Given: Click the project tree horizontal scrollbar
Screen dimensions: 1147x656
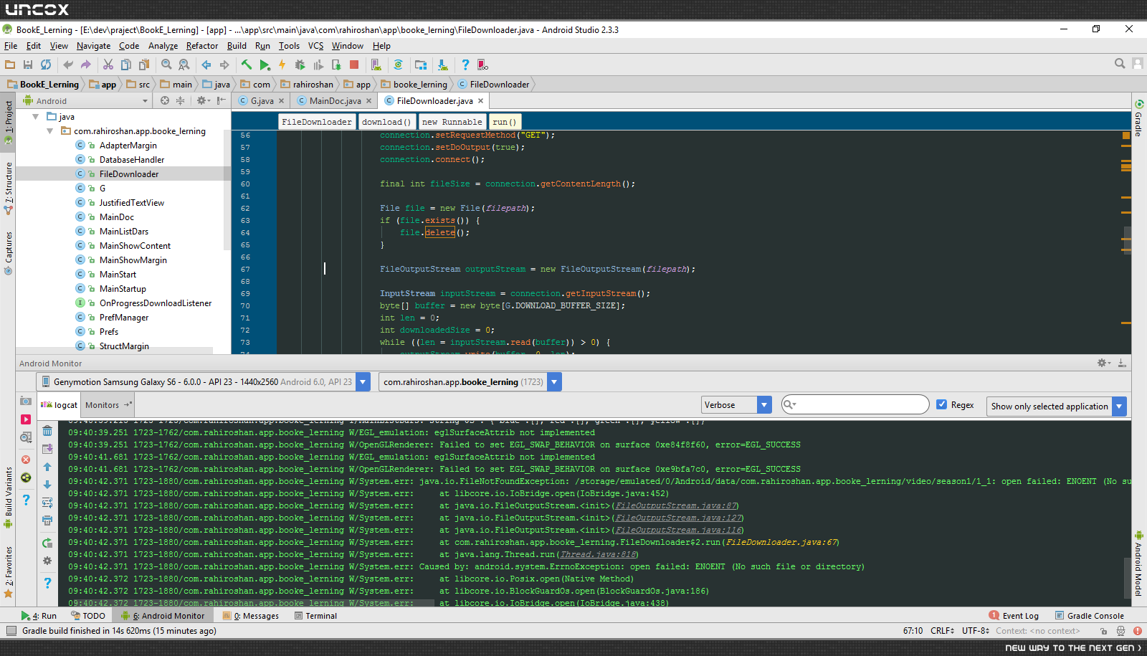Looking at the screenshot, I should pyautogui.click(x=115, y=351).
